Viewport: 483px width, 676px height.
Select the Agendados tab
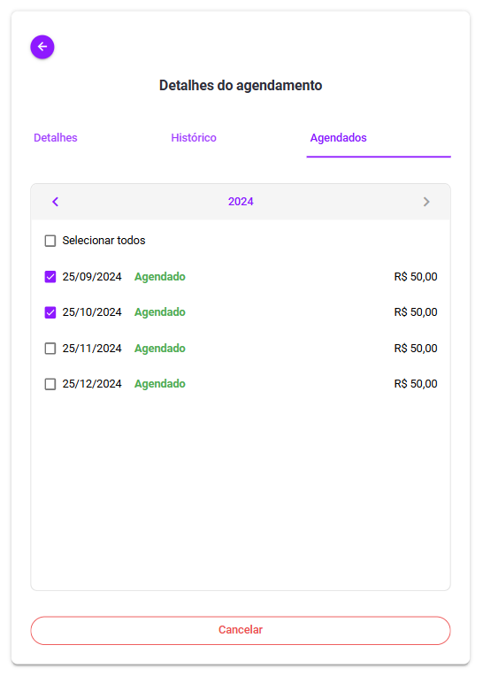coord(339,137)
